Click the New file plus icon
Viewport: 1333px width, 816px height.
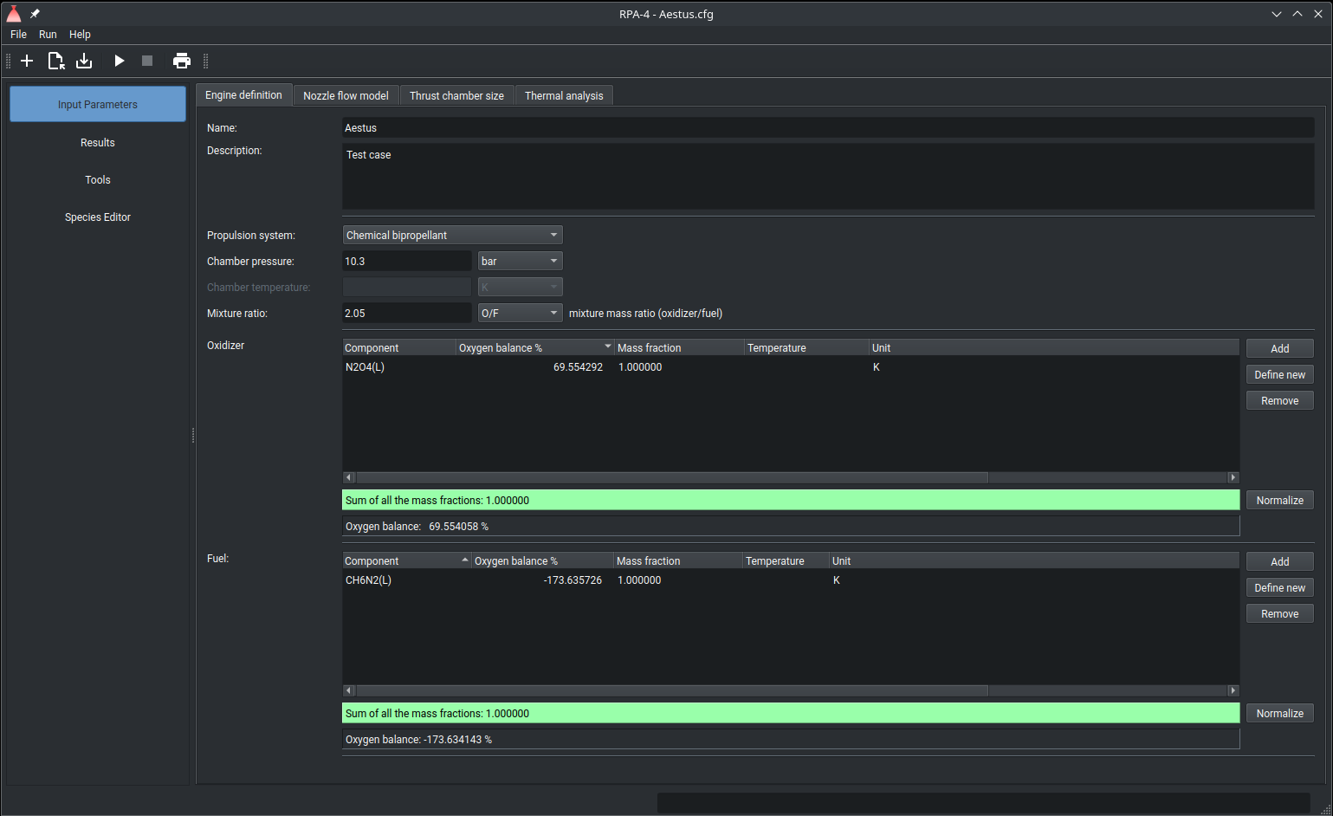(27, 61)
